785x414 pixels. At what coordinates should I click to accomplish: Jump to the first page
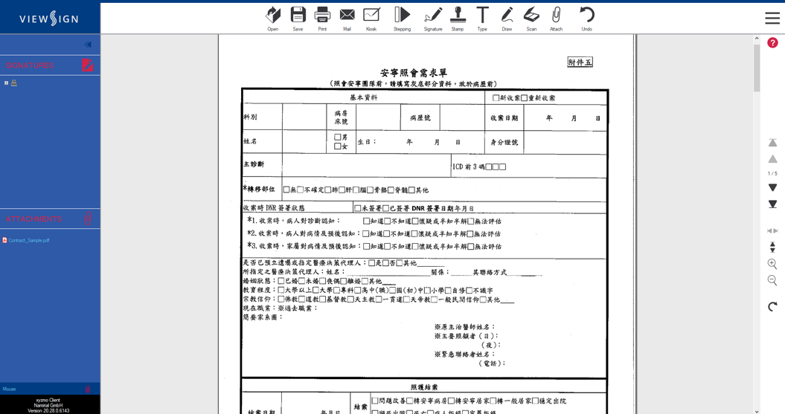pyautogui.click(x=772, y=143)
